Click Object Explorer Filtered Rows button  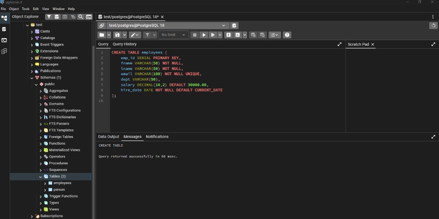(x=73, y=17)
